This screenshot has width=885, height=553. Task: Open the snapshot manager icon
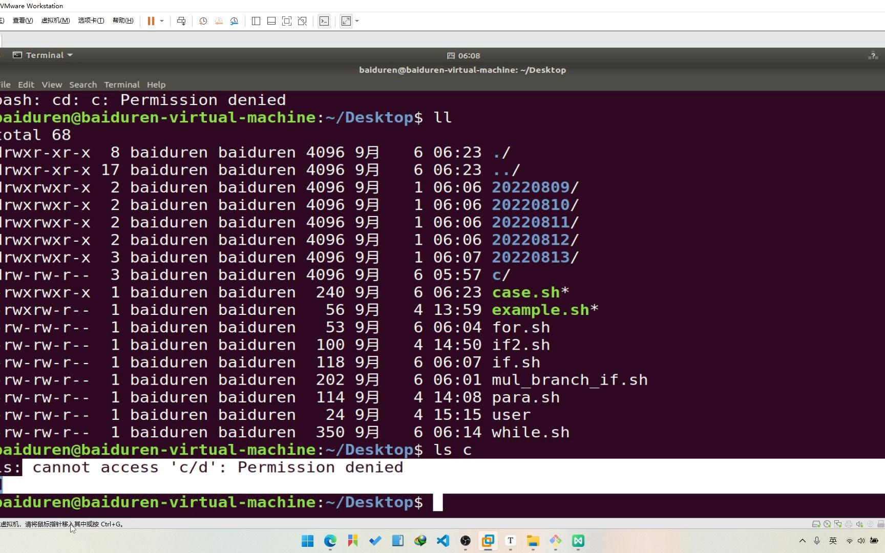[234, 21]
